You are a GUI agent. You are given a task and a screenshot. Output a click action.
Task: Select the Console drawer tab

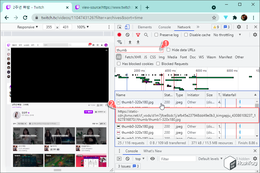point(132,151)
